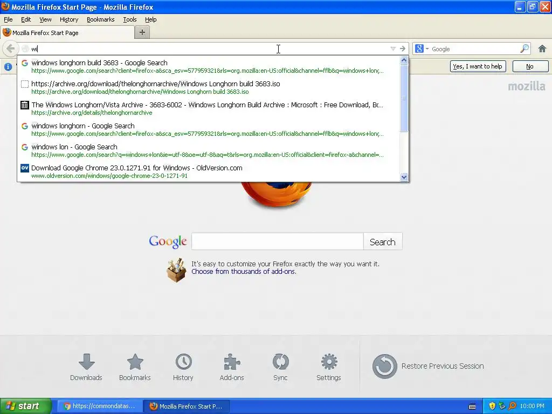The height and width of the screenshot is (414, 552).
Task: Click the Google search field in the toolbar
Action: coord(474,49)
